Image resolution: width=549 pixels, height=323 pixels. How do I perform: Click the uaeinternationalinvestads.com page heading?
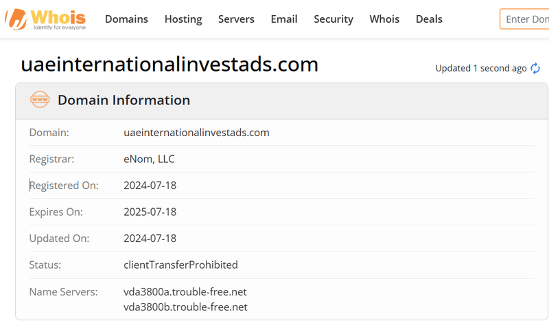170,64
